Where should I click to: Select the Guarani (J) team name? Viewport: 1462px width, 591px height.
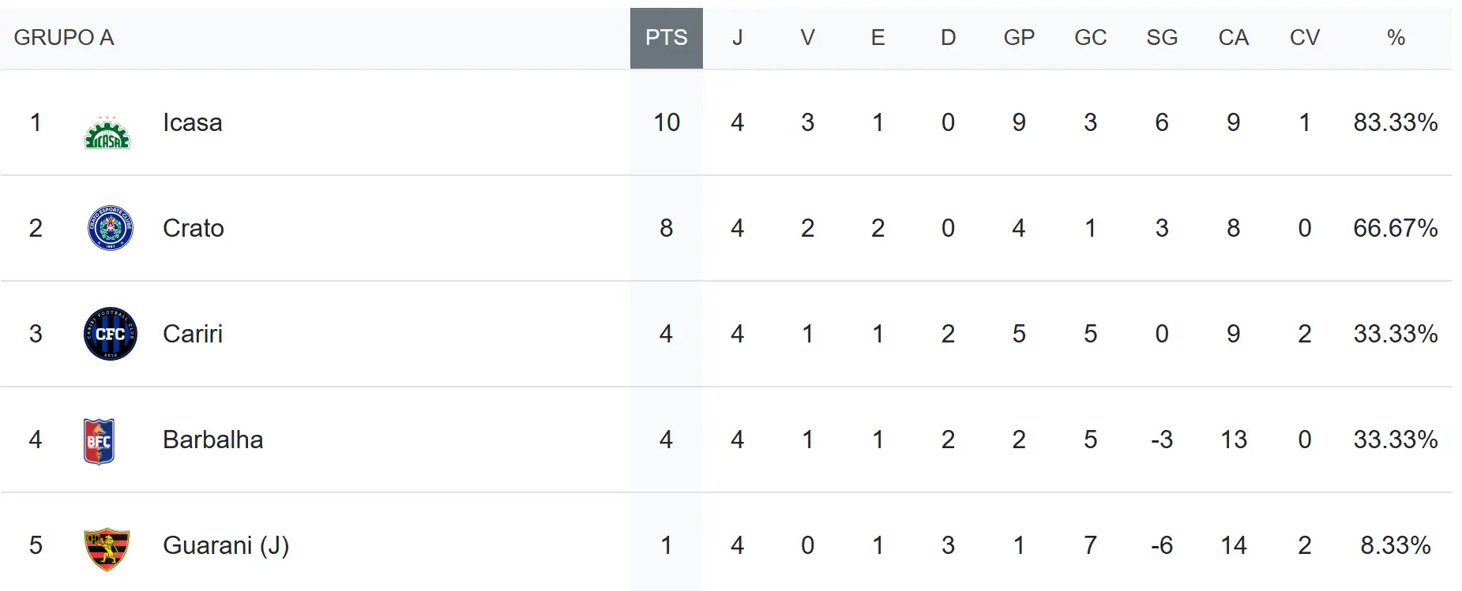(226, 545)
